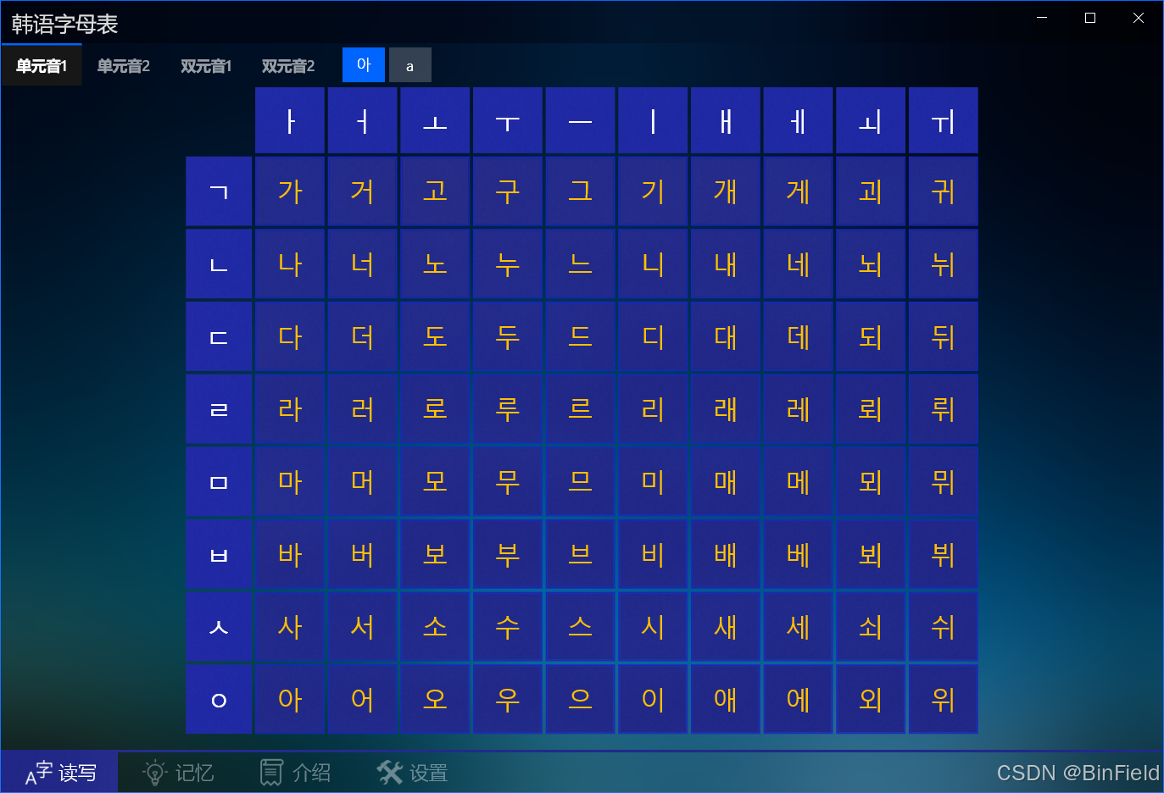Click the vowel header ㅡ
This screenshot has width=1164, height=793.
[x=581, y=120]
